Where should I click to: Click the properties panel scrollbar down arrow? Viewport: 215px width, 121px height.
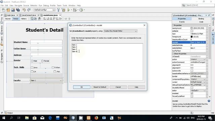coord(210,97)
